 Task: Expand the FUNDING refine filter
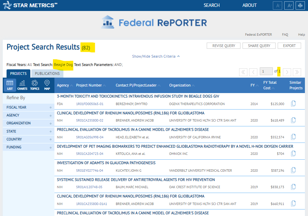point(29,147)
